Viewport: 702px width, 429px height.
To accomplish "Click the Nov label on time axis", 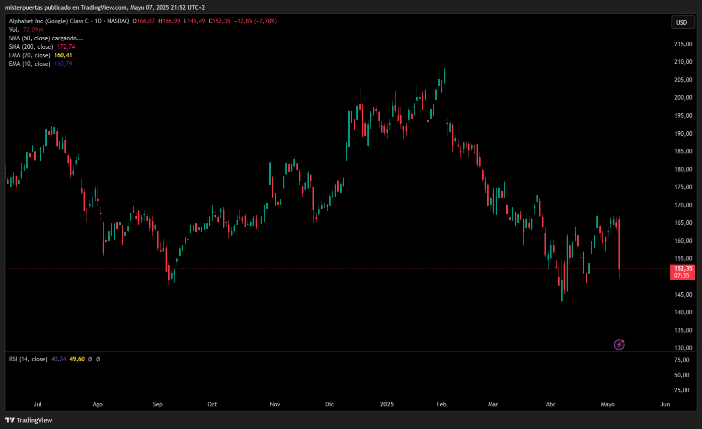I will [x=275, y=404].
